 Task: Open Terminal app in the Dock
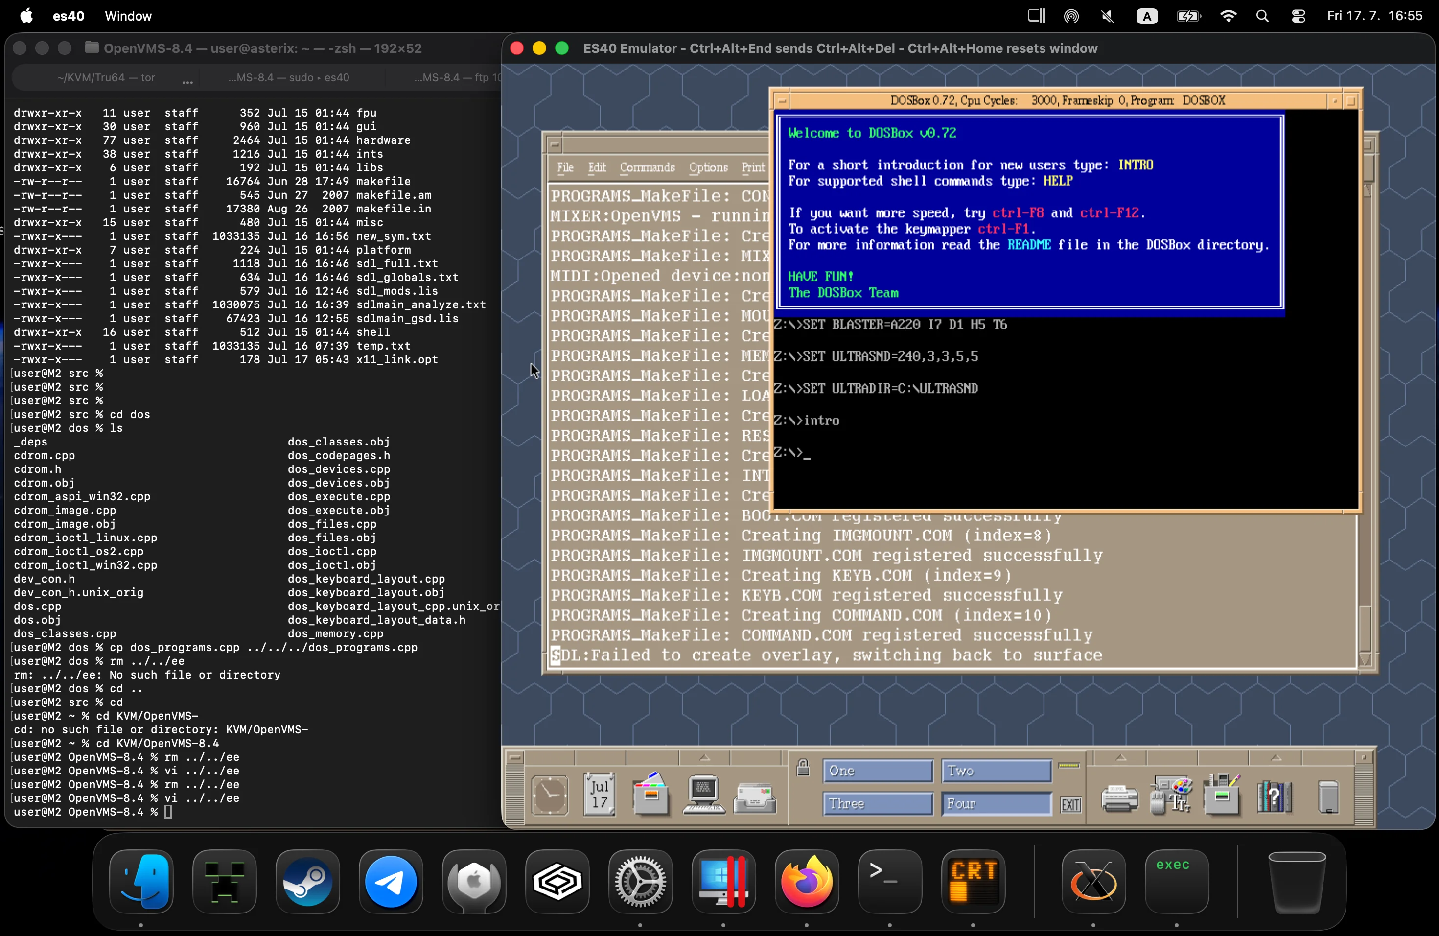890,882
